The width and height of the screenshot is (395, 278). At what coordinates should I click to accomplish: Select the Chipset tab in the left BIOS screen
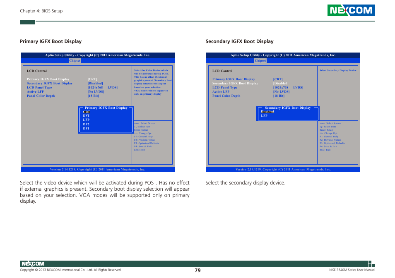(x=75, y=61)
